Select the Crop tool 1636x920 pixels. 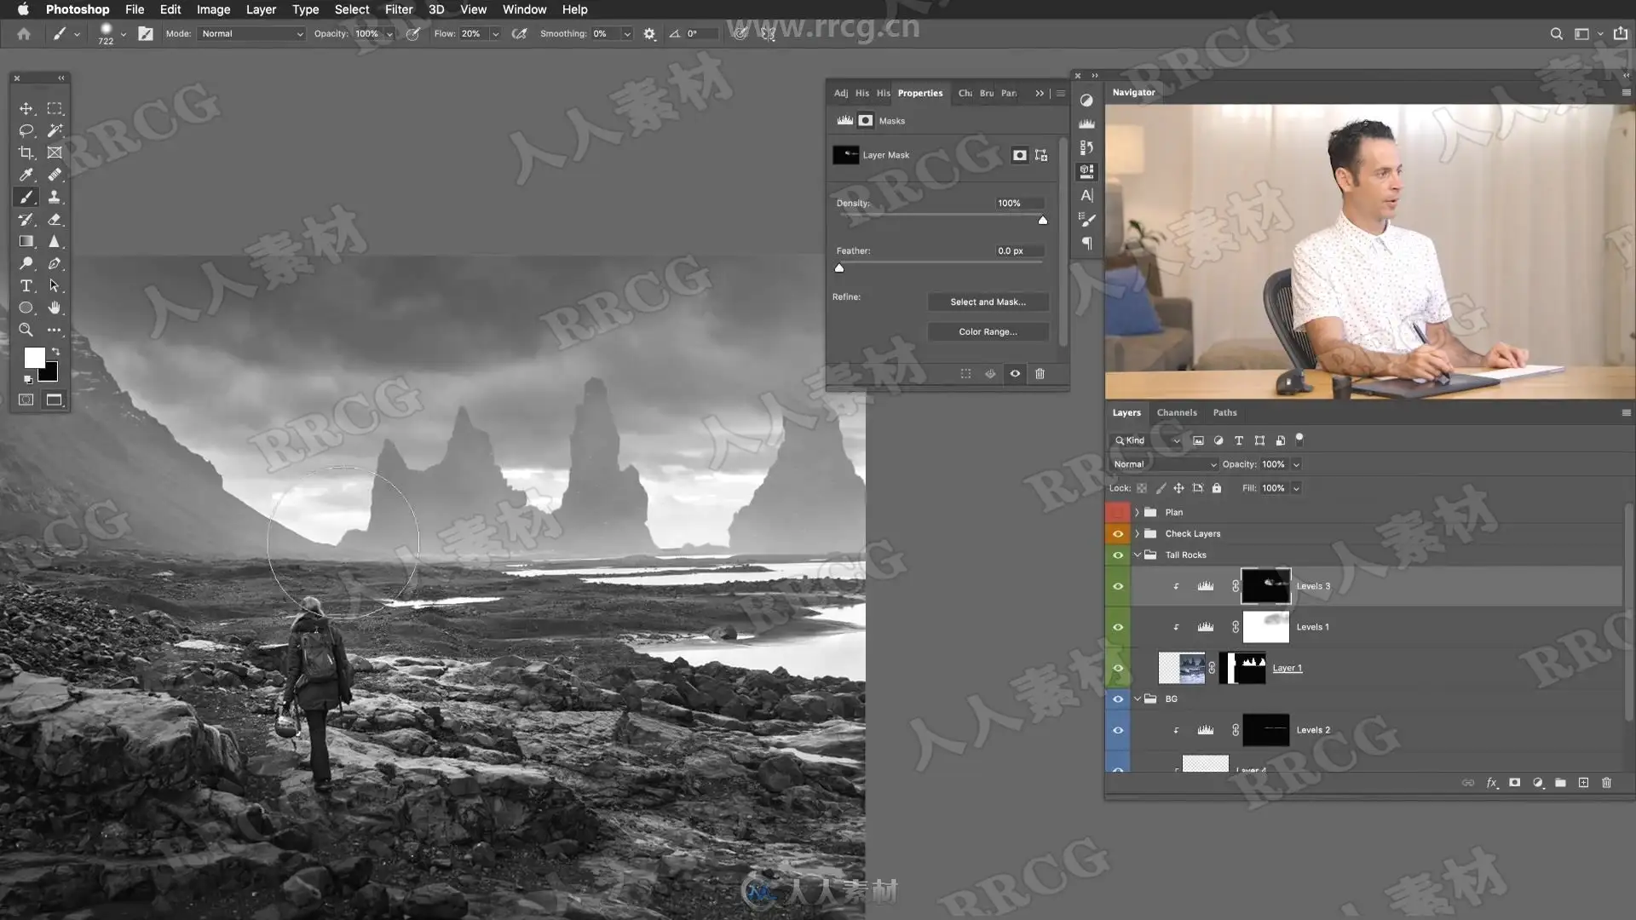pos(26,153)
